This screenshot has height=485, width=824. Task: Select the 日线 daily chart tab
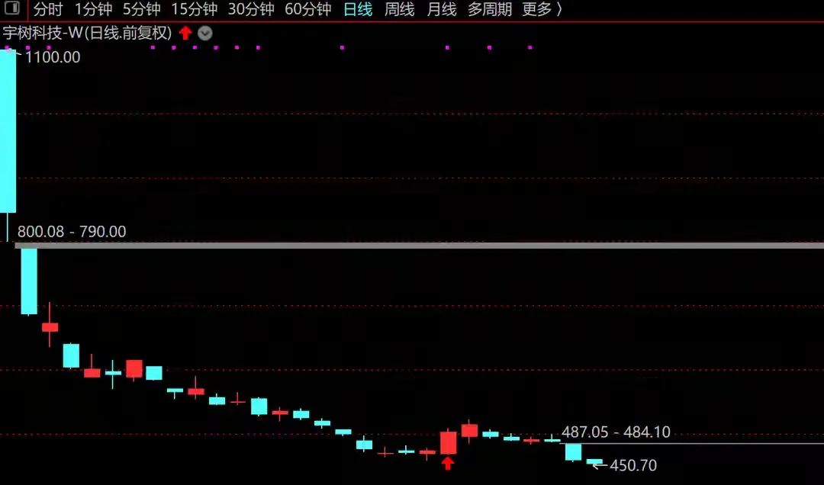tap(358, 9)
